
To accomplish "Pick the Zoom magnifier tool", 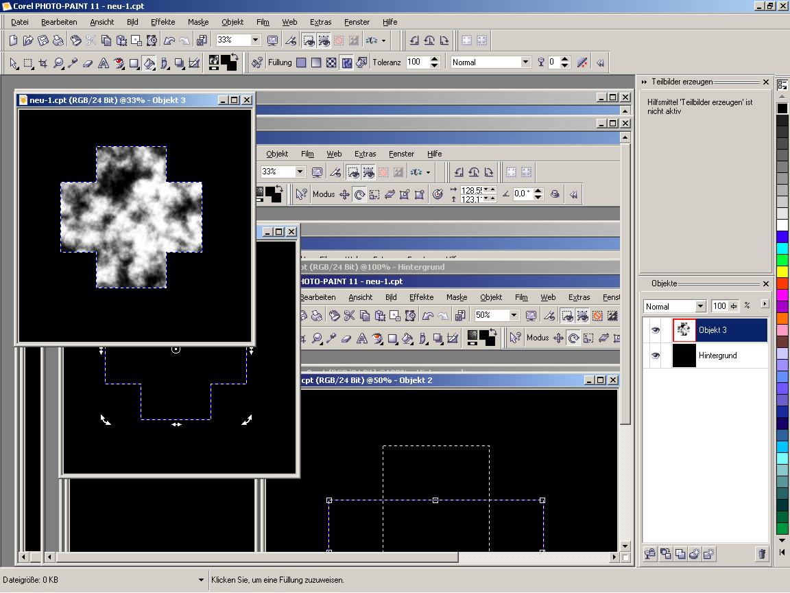I will (x=58, y=63).
